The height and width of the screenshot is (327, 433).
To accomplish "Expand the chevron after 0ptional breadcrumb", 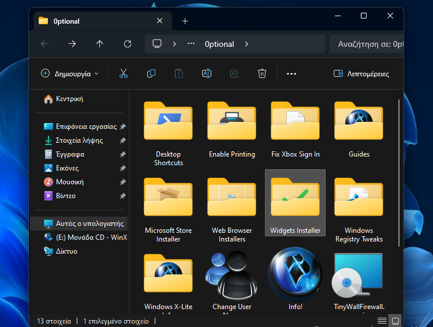I will tap(247, 44).
